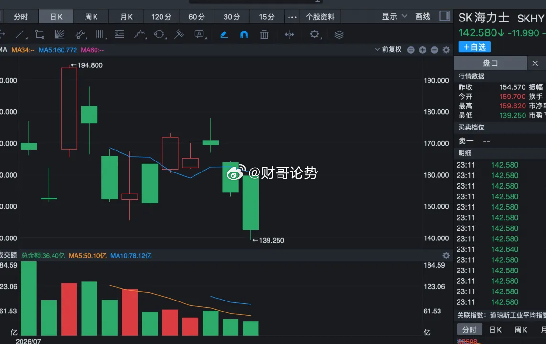The height and width of the screenshot is (344, 546).
Task: Open main chart indicator settings gear
Action: coord(446,50)
